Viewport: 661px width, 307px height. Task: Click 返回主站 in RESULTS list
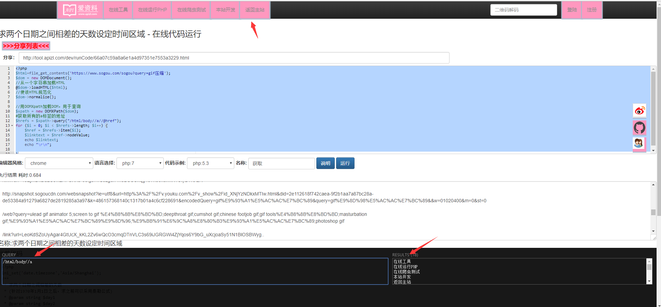pyautogui.click(x=402, y=282)
